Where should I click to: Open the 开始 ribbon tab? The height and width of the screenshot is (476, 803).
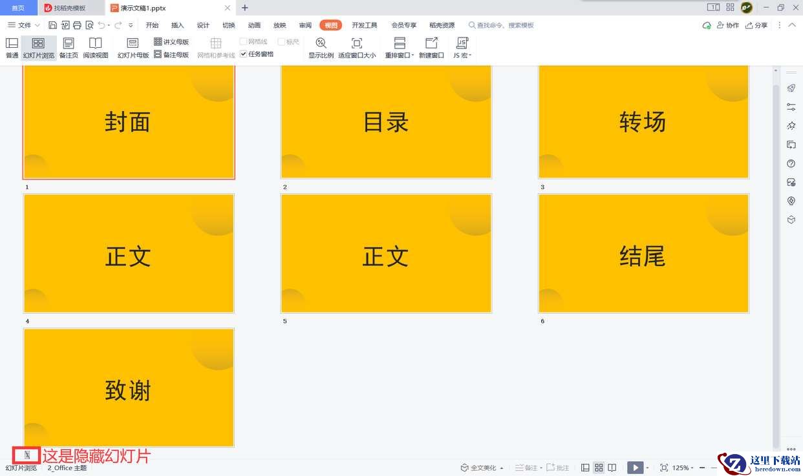[152, 25]
